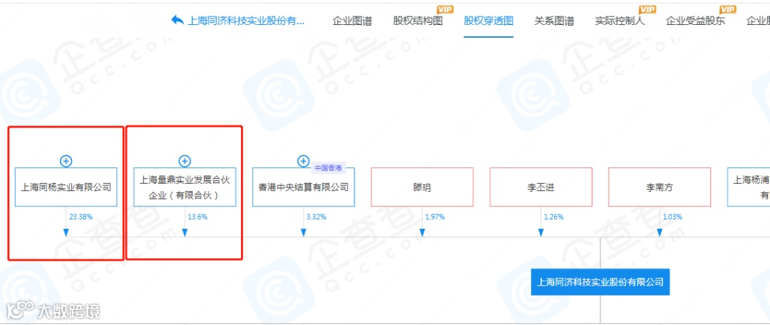Open the 关系图谱 tab

point(554,21)
